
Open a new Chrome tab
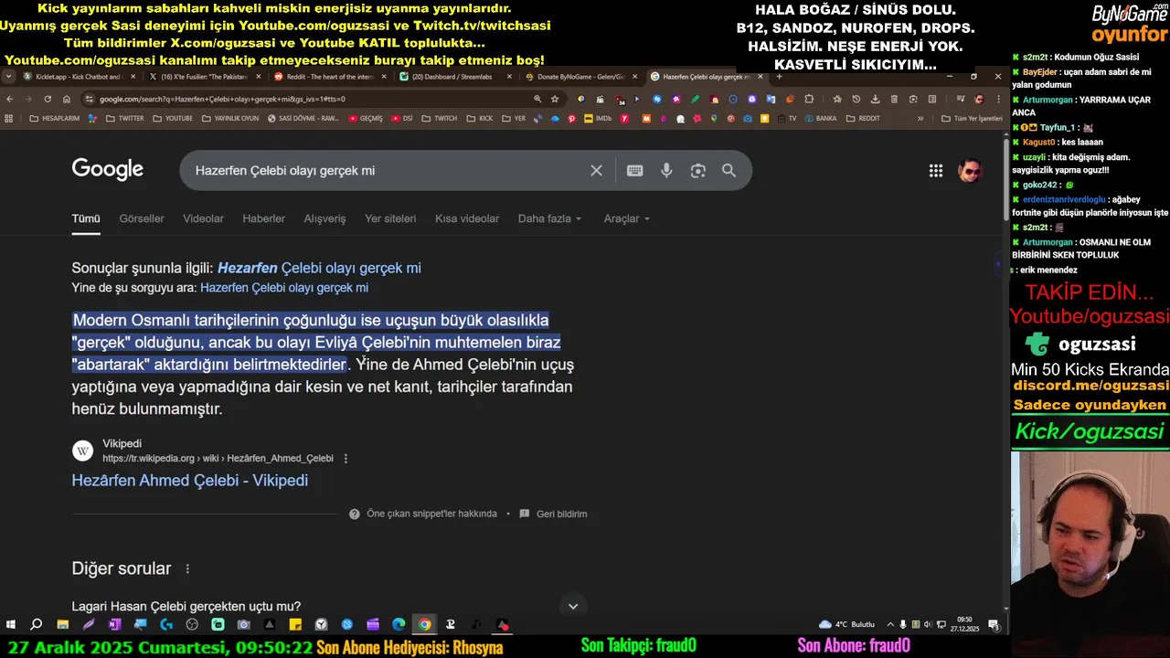tap(779, 77)
